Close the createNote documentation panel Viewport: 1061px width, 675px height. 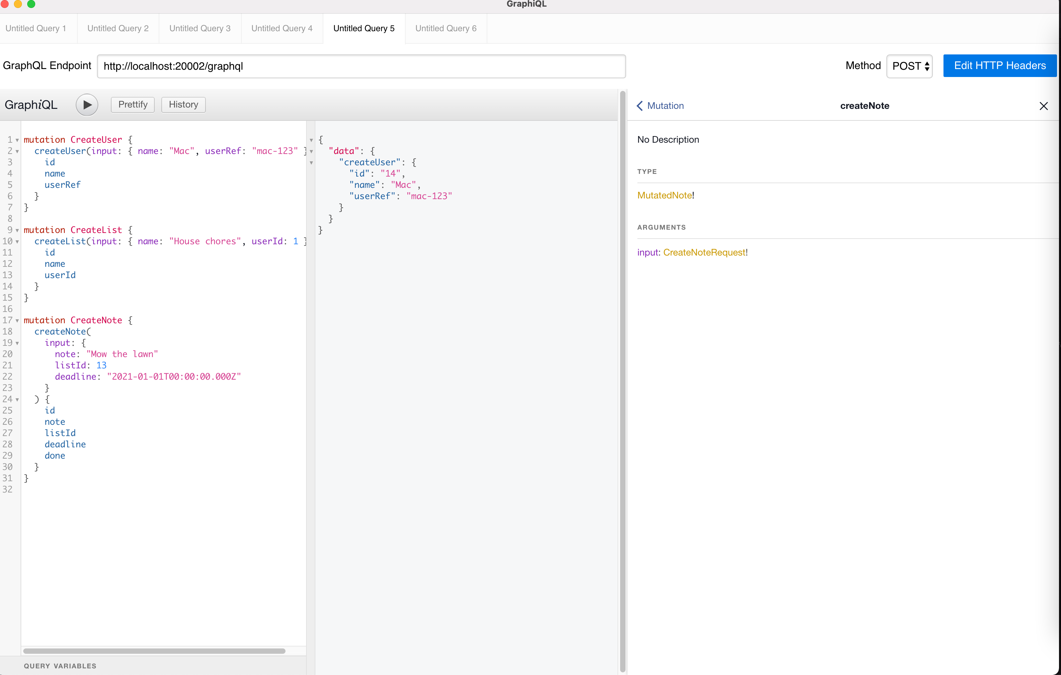coord(1043,106)
